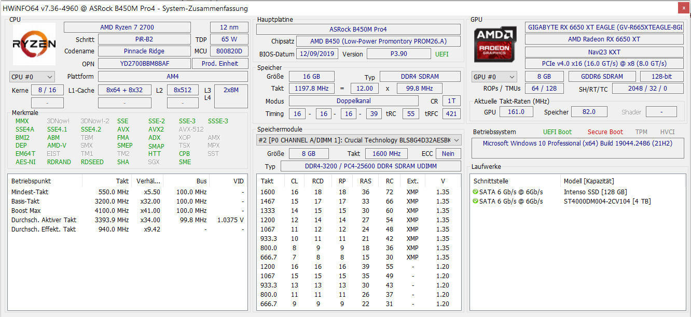Click the ECC Nein field

[448, 154]
